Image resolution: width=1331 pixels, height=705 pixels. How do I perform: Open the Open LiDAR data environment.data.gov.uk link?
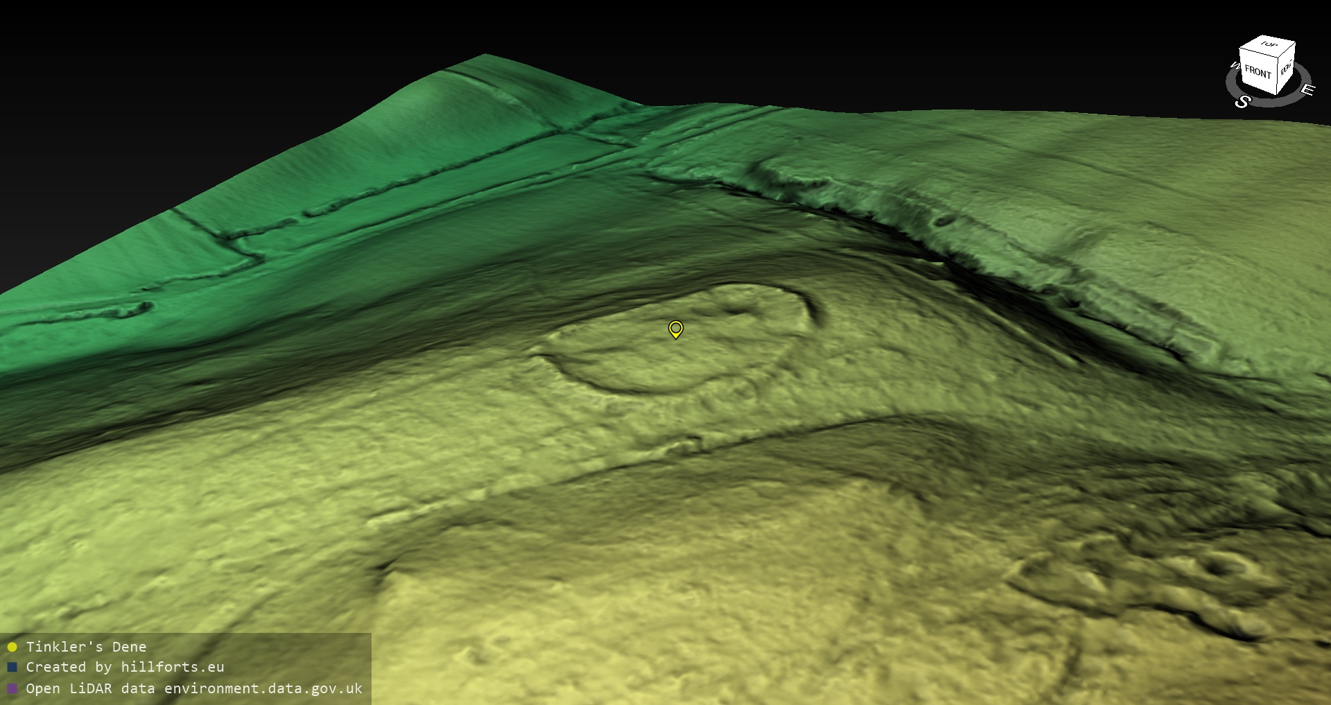194,688
